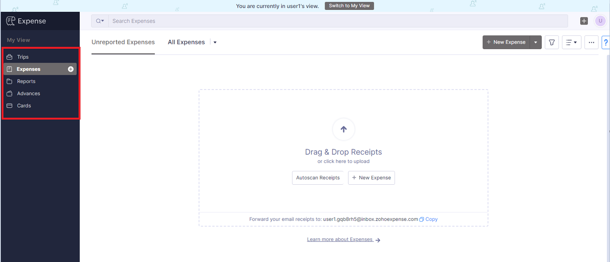Click the quick create plus icon

pyautogui.click(x=584, y=21)
